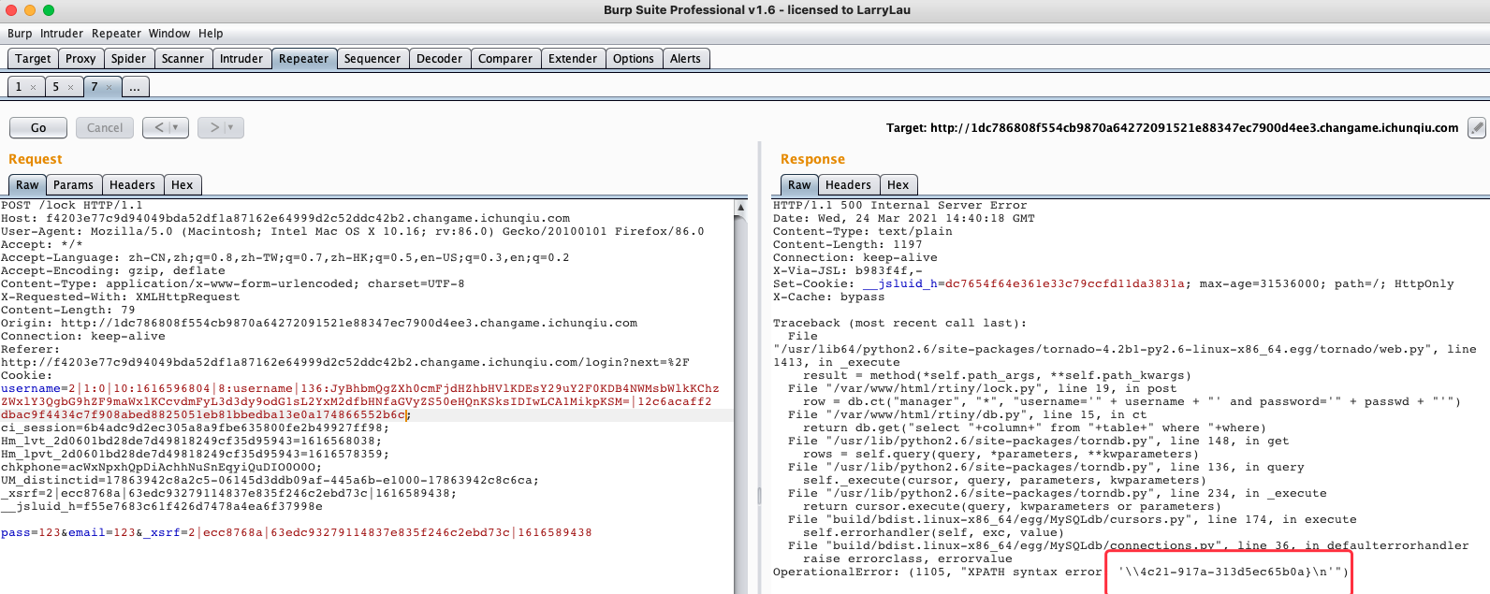Click the Content-Length: 79 header line
Viewport: 1490px width, 594px height.
[68, 310]
